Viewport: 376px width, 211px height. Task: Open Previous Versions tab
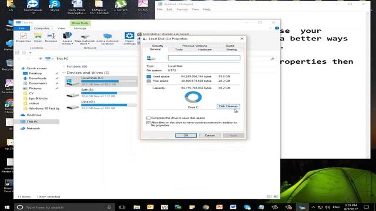click(194, 46)
